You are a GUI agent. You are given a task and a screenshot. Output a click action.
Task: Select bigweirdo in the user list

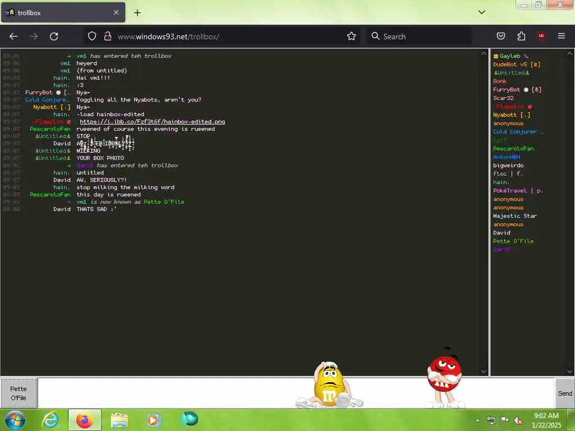508,166
